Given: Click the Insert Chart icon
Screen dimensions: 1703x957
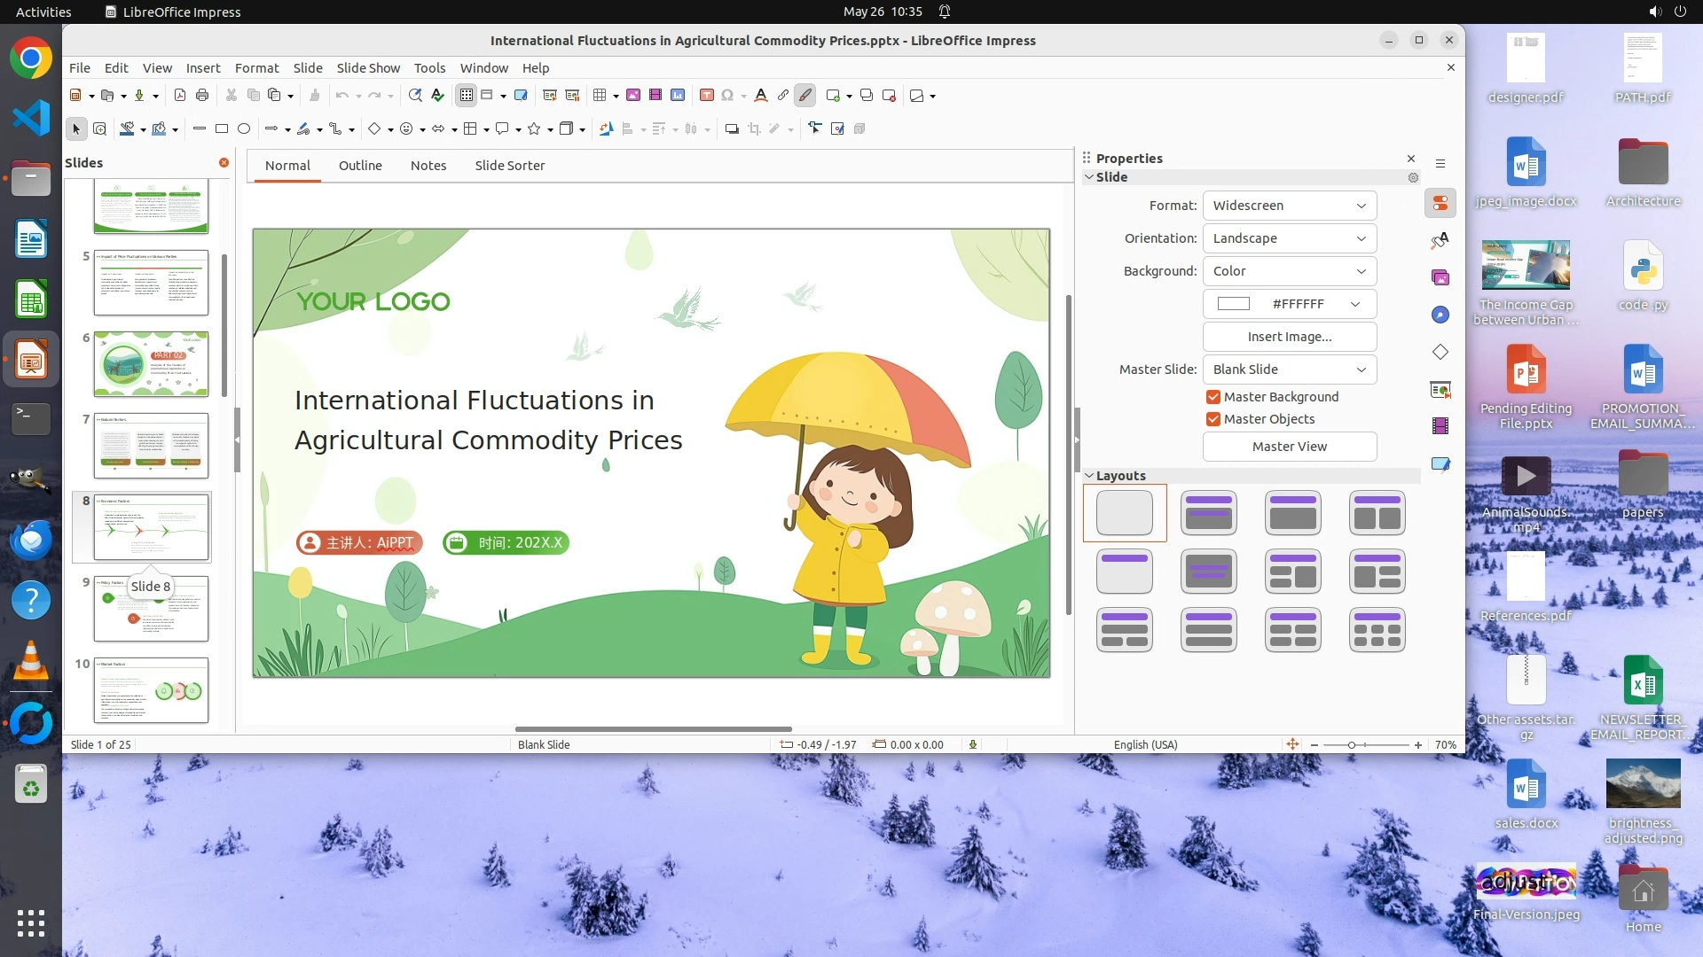Looking at the screenshot, I should [x=678, y=95].
